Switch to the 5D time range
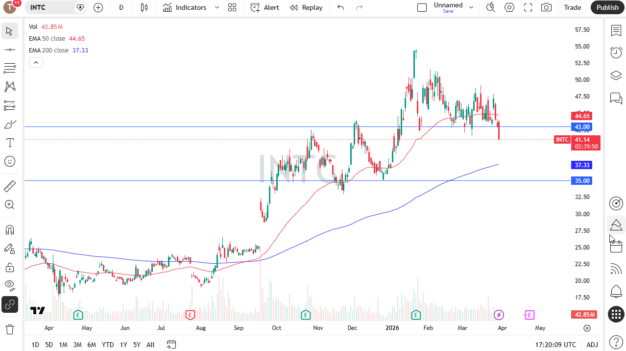This screenshot has width=626, height=351. click(49, 345)
